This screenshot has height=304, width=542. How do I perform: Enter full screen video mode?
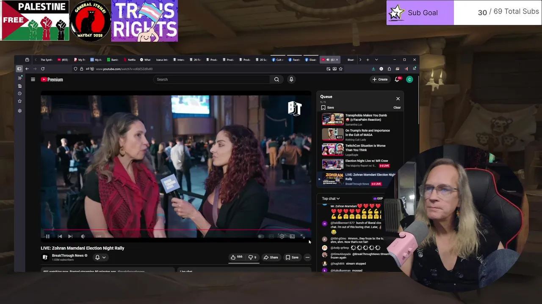302,236
